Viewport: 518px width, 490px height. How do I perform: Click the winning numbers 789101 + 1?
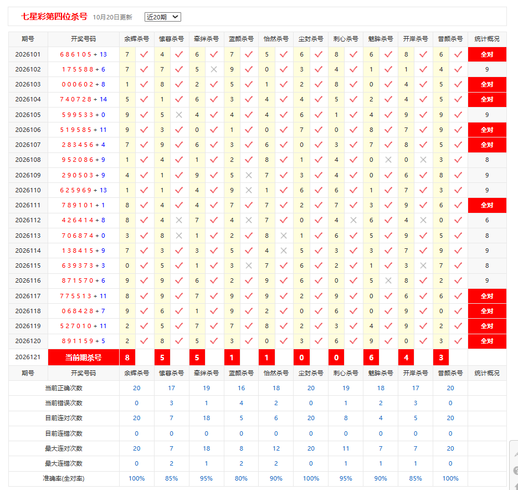coord(84,205)
